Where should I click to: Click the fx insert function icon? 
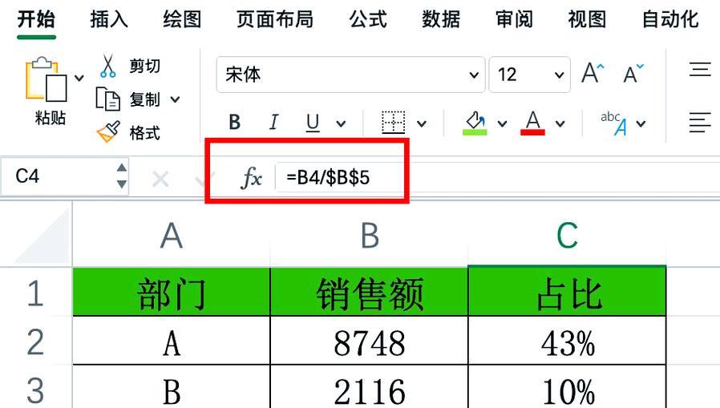[252, 178]
